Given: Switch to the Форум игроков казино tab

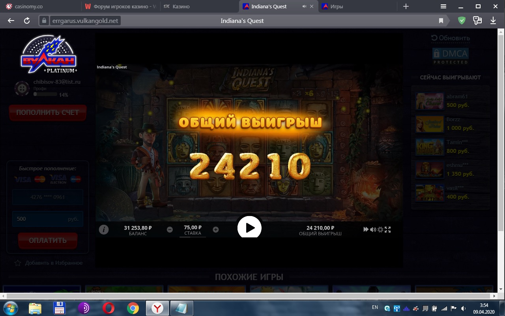Looking at the screenshot, I should click(x=120, y=6).
